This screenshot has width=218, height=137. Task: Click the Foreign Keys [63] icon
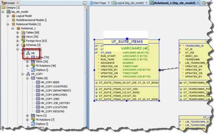click(x=23, y=41)
